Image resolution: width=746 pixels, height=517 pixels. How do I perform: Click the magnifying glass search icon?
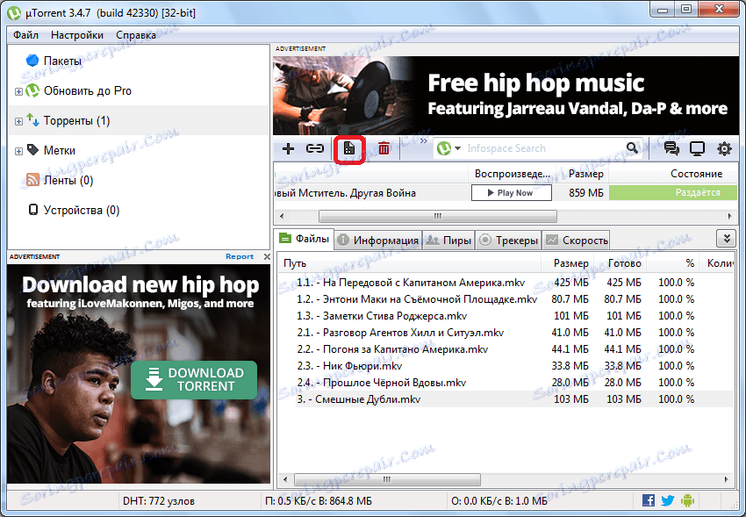point(632,148)
